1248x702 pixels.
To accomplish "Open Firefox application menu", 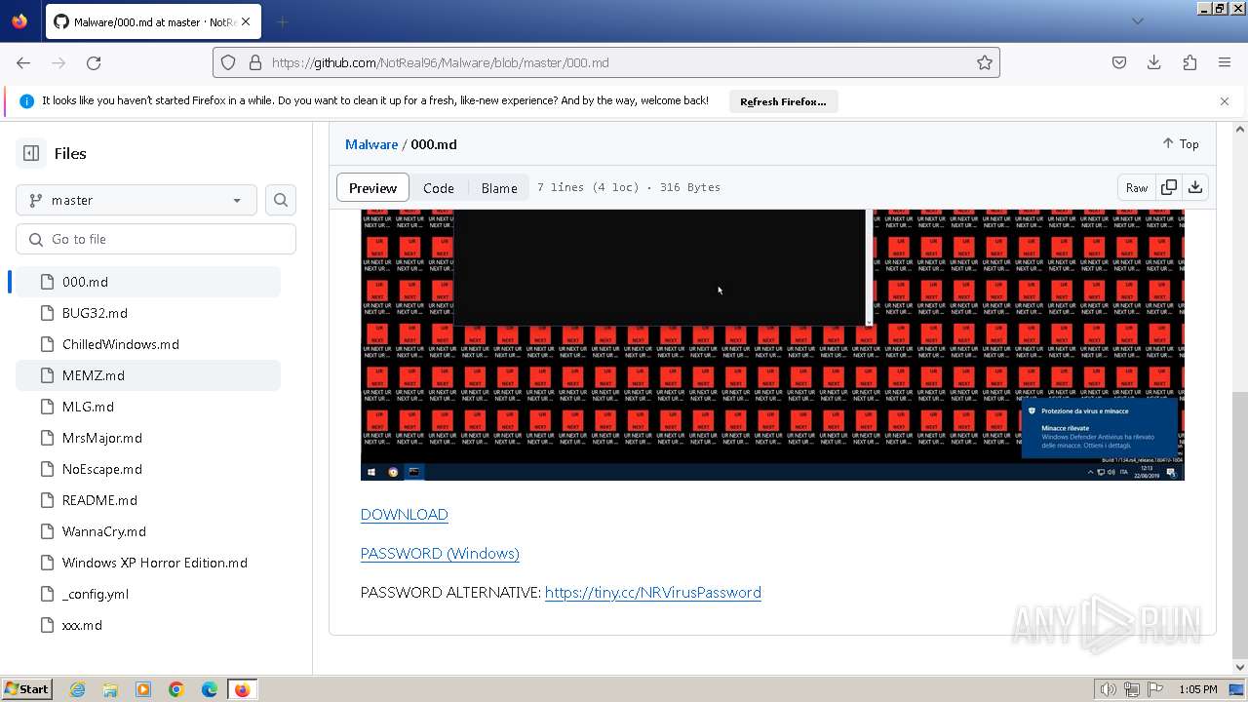I will pos(1225,62).
